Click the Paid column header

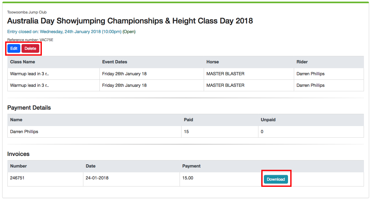(189, 120)
